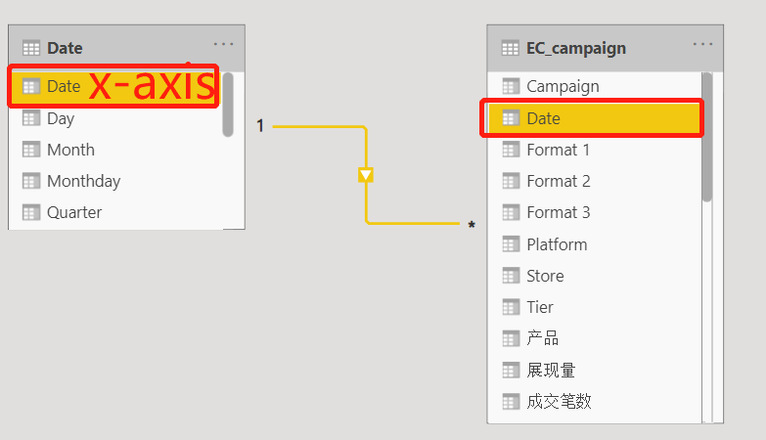766x440 pixels.
Task: Click the Campaign field column icon
Action: point(511,86)
